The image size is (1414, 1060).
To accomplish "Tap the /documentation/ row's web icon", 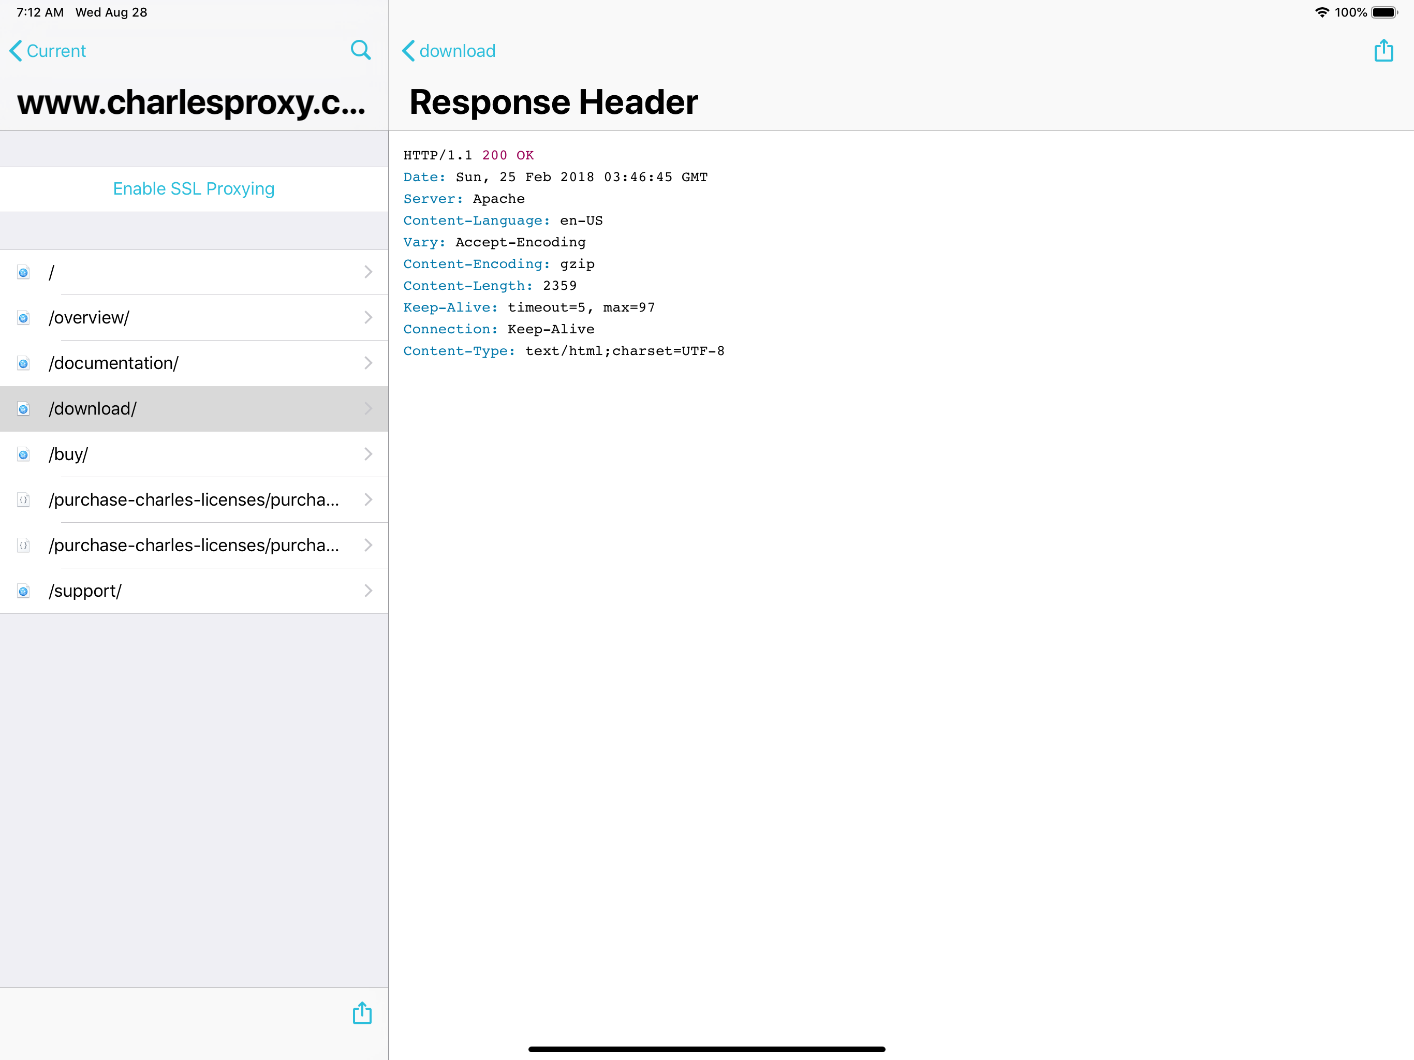I will 24,363.
